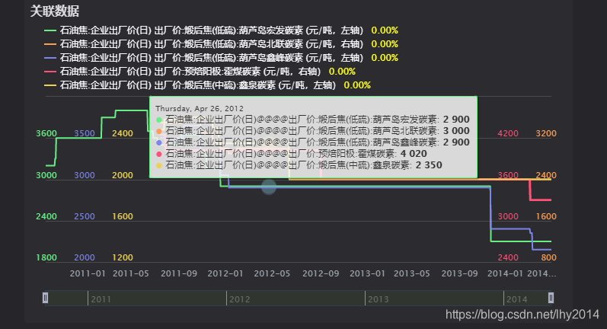
Task: Click the yellow 2000 left axis label
Action: 123,175
